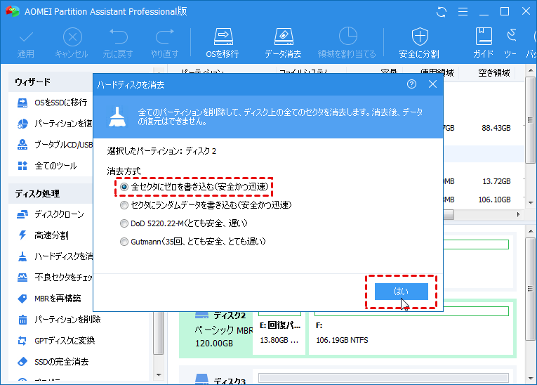Select ブータブルCD/USB wizard item
Viewport: 537px width, 385px height.
click(55, 145)
